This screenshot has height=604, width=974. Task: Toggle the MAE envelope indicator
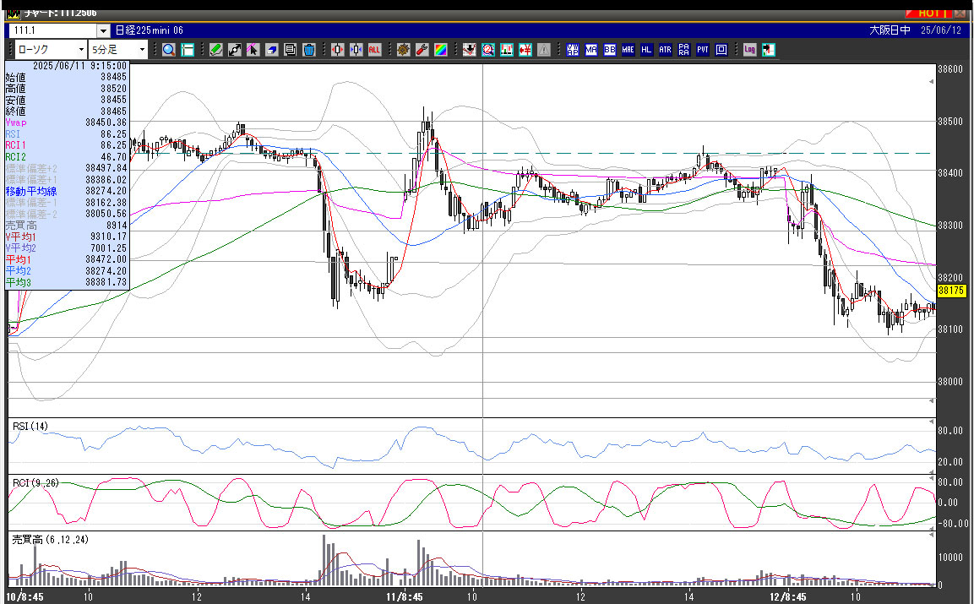(x=628, y=50)
